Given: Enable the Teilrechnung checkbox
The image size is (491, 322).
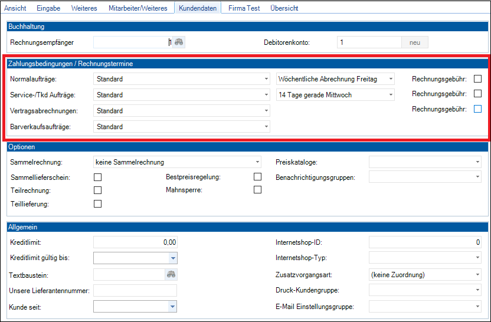Looking at the screenshot, I should 98,190.
